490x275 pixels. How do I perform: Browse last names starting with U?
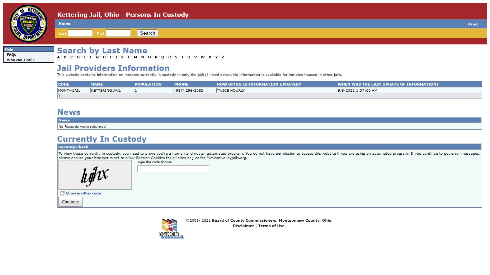click(x=189, y=57)
